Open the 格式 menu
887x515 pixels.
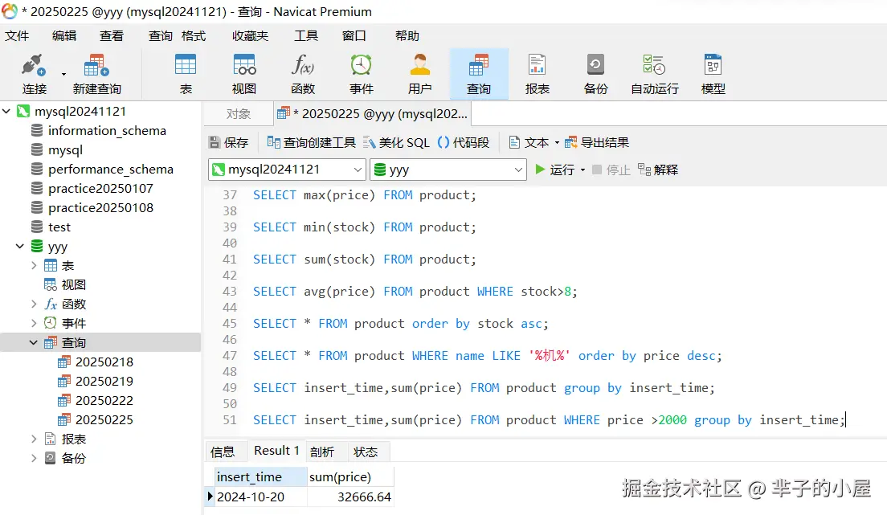[194, 35]
